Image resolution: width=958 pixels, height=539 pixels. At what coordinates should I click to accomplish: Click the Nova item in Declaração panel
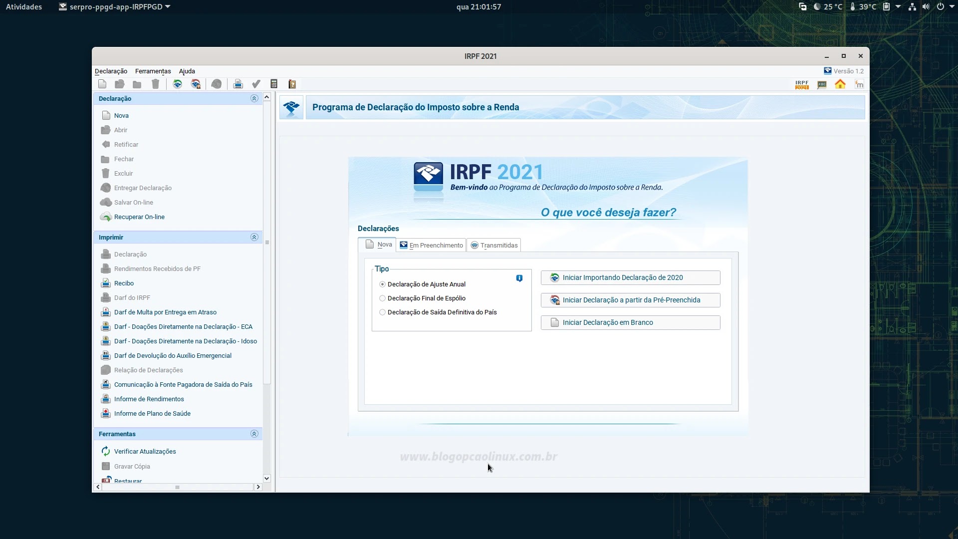point(121,115)
